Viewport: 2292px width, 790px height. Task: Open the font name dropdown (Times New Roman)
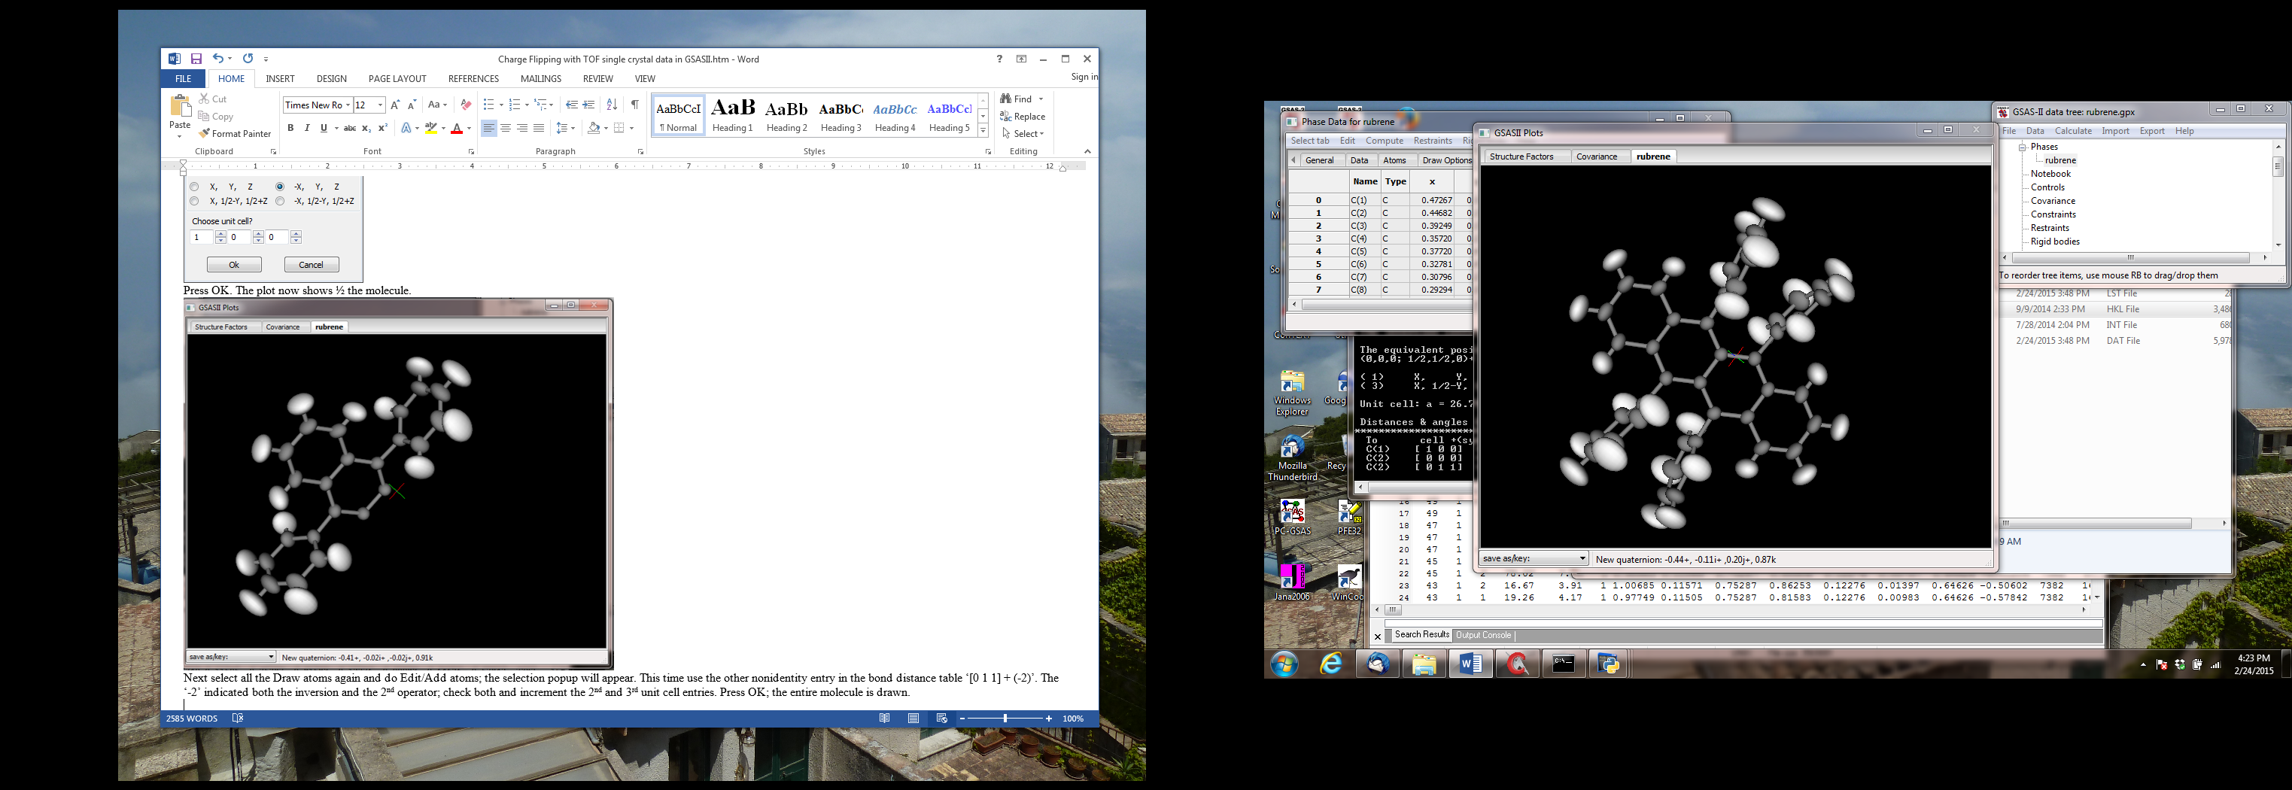pyautogui.click(x=348, y=105)
